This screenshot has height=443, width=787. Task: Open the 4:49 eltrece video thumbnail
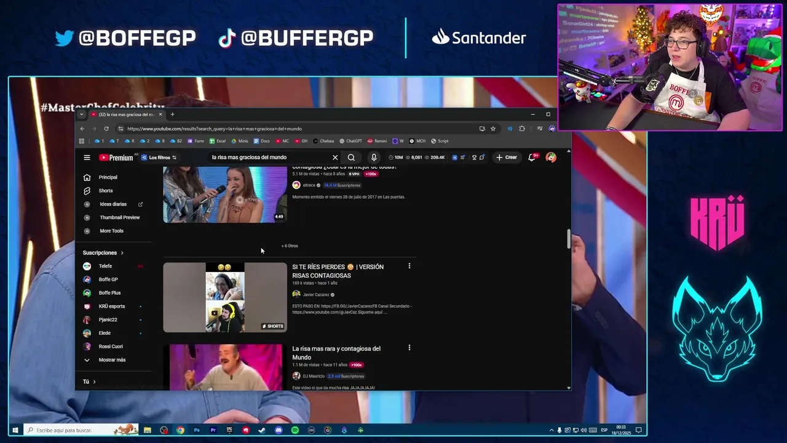click(x=225, y=194)
